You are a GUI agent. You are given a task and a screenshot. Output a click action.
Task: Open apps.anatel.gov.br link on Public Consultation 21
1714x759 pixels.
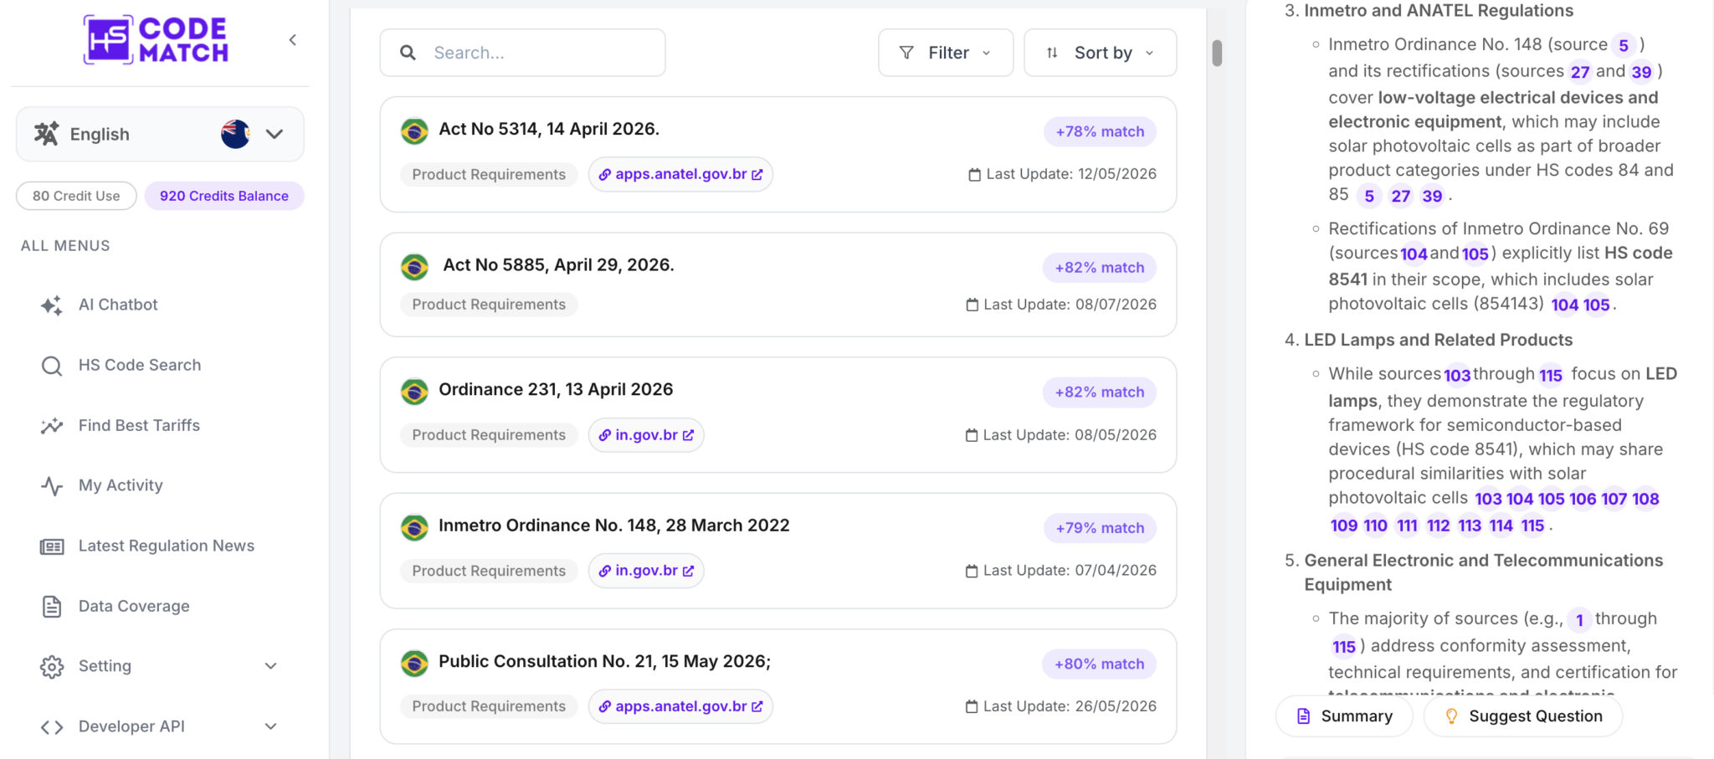680,706
